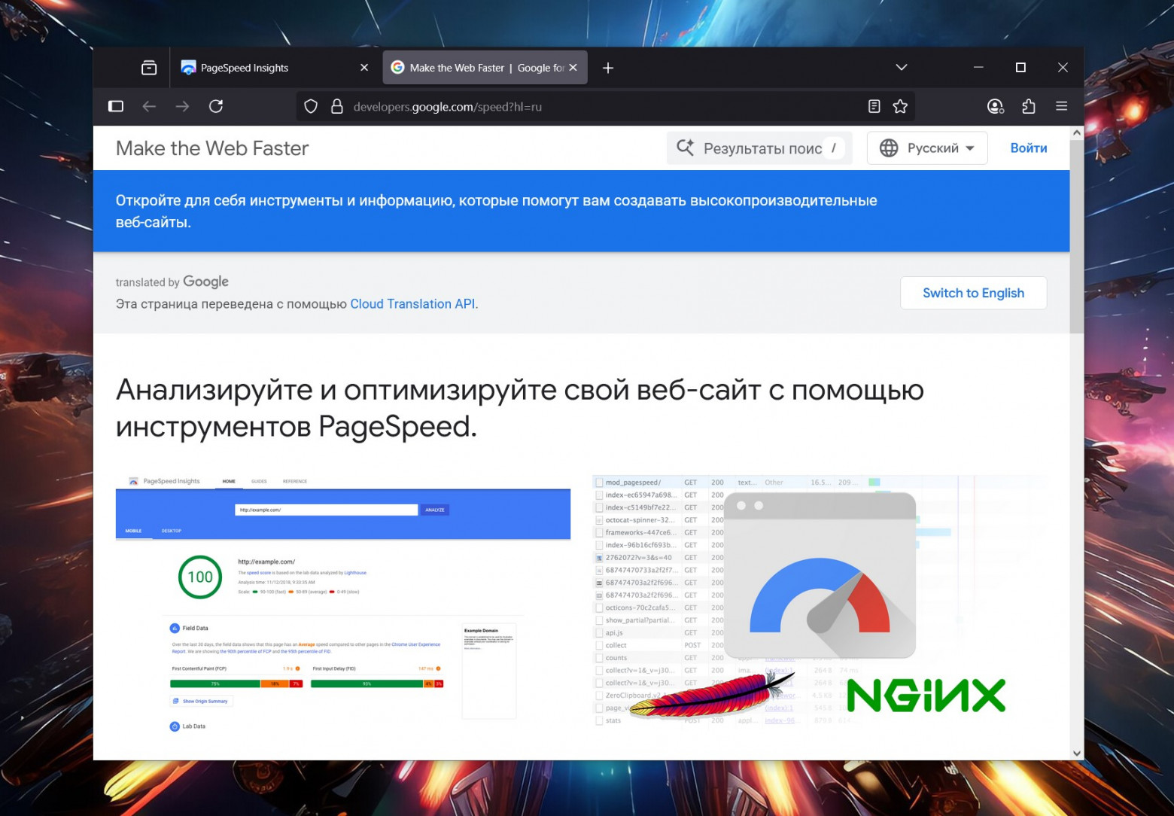This screenshot has width=1174, height=816.
Task: Open the extensions puzzle icon
Action: coord(1029,106)
